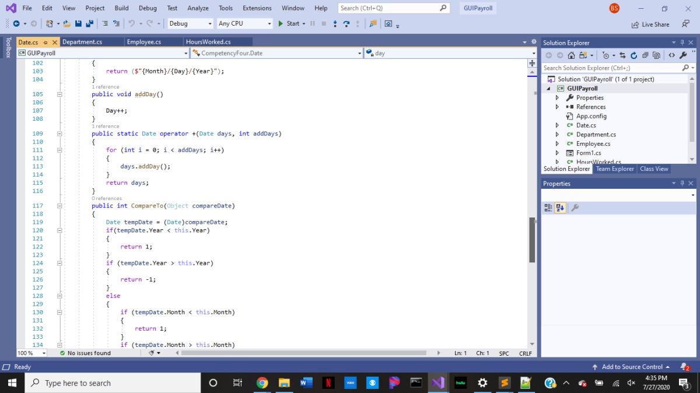Screen dimensions: 700x393
Task: Click the Collapse All icon in Solution Explorer
Action: [645, 55]
